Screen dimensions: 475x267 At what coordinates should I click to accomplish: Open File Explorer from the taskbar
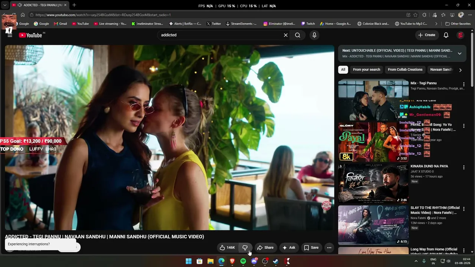point(210,261)
